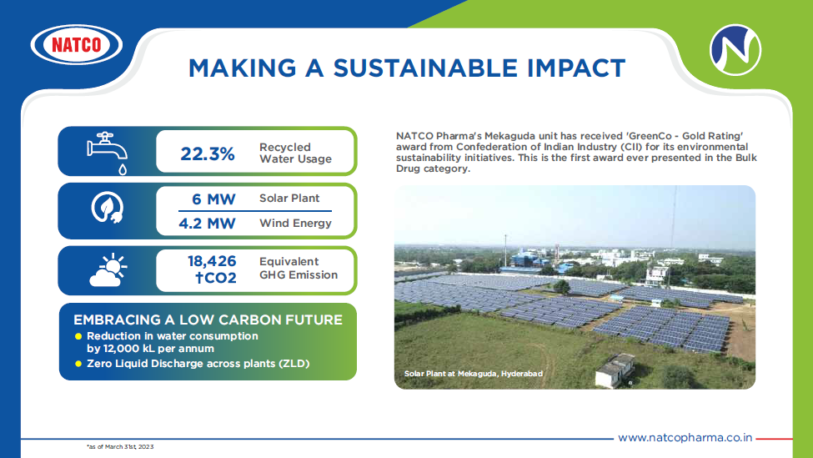The width and height of the screenshot is (813, 458).
Task: Click the solar plant photo
Action: [x=575, y=287]
